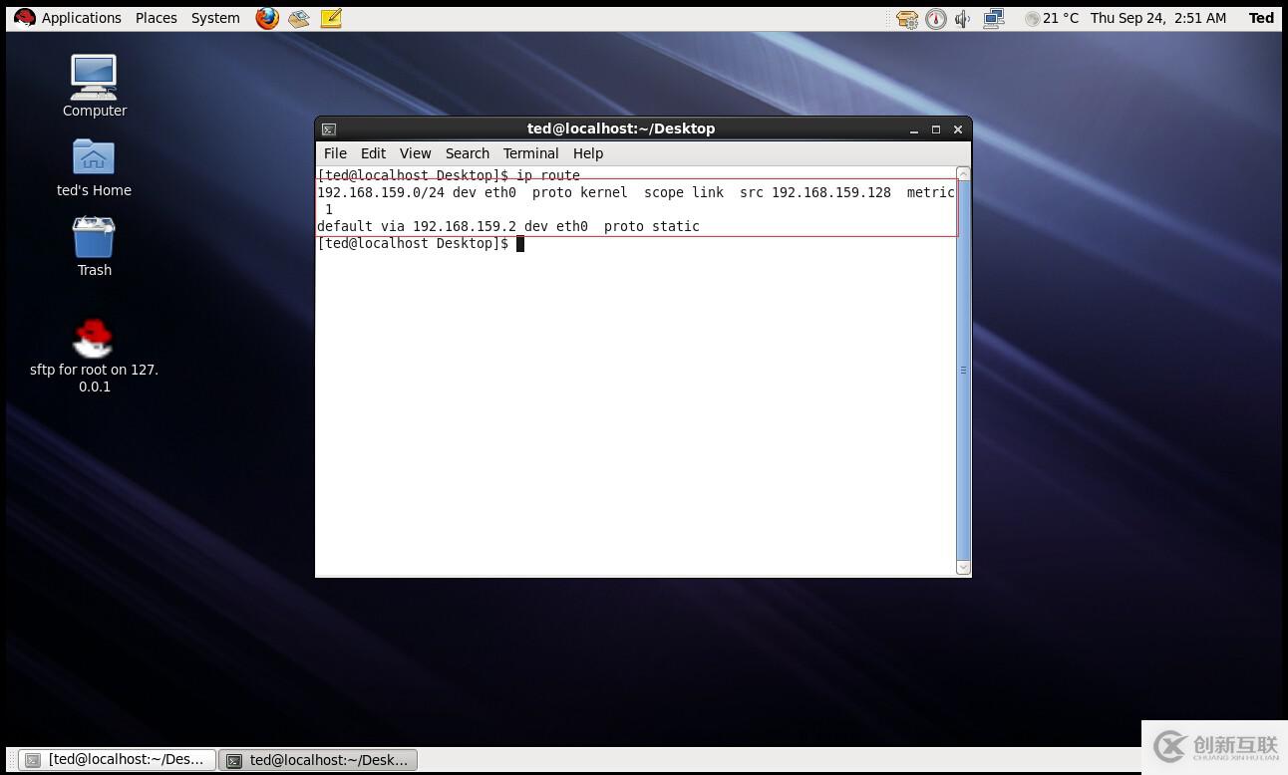
Task: Open the clock showing Thu Sep 24
Action: (x=1158, y=18)
